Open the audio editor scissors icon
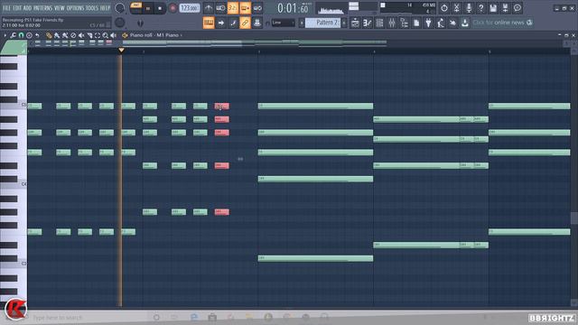Screen dimensions: 578x325 pos(456,8)
